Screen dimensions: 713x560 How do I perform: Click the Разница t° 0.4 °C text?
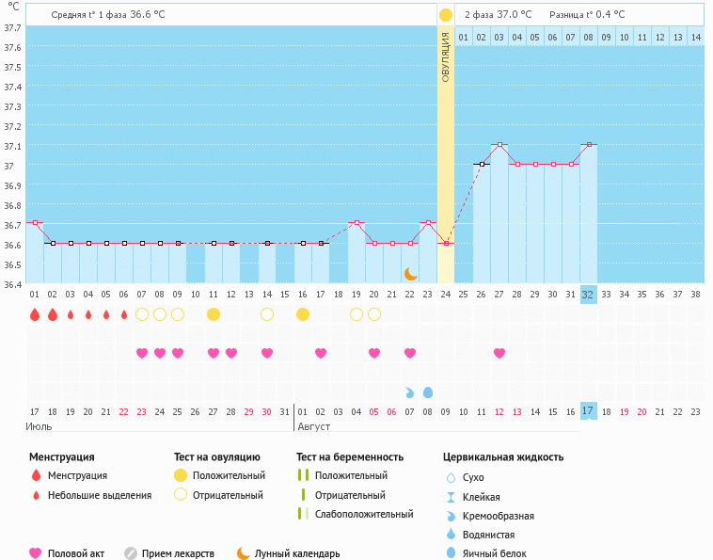pos(587,15)
